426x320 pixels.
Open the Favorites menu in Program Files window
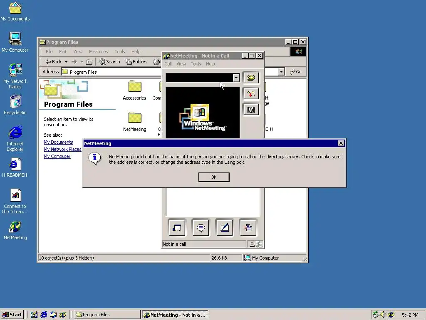pyautogui.click(x=98, y=52)
